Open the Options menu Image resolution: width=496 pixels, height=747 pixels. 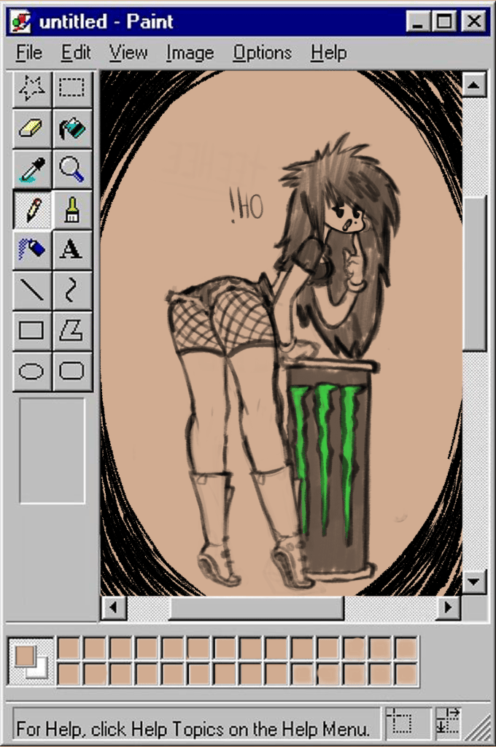[x=262, y=53]
